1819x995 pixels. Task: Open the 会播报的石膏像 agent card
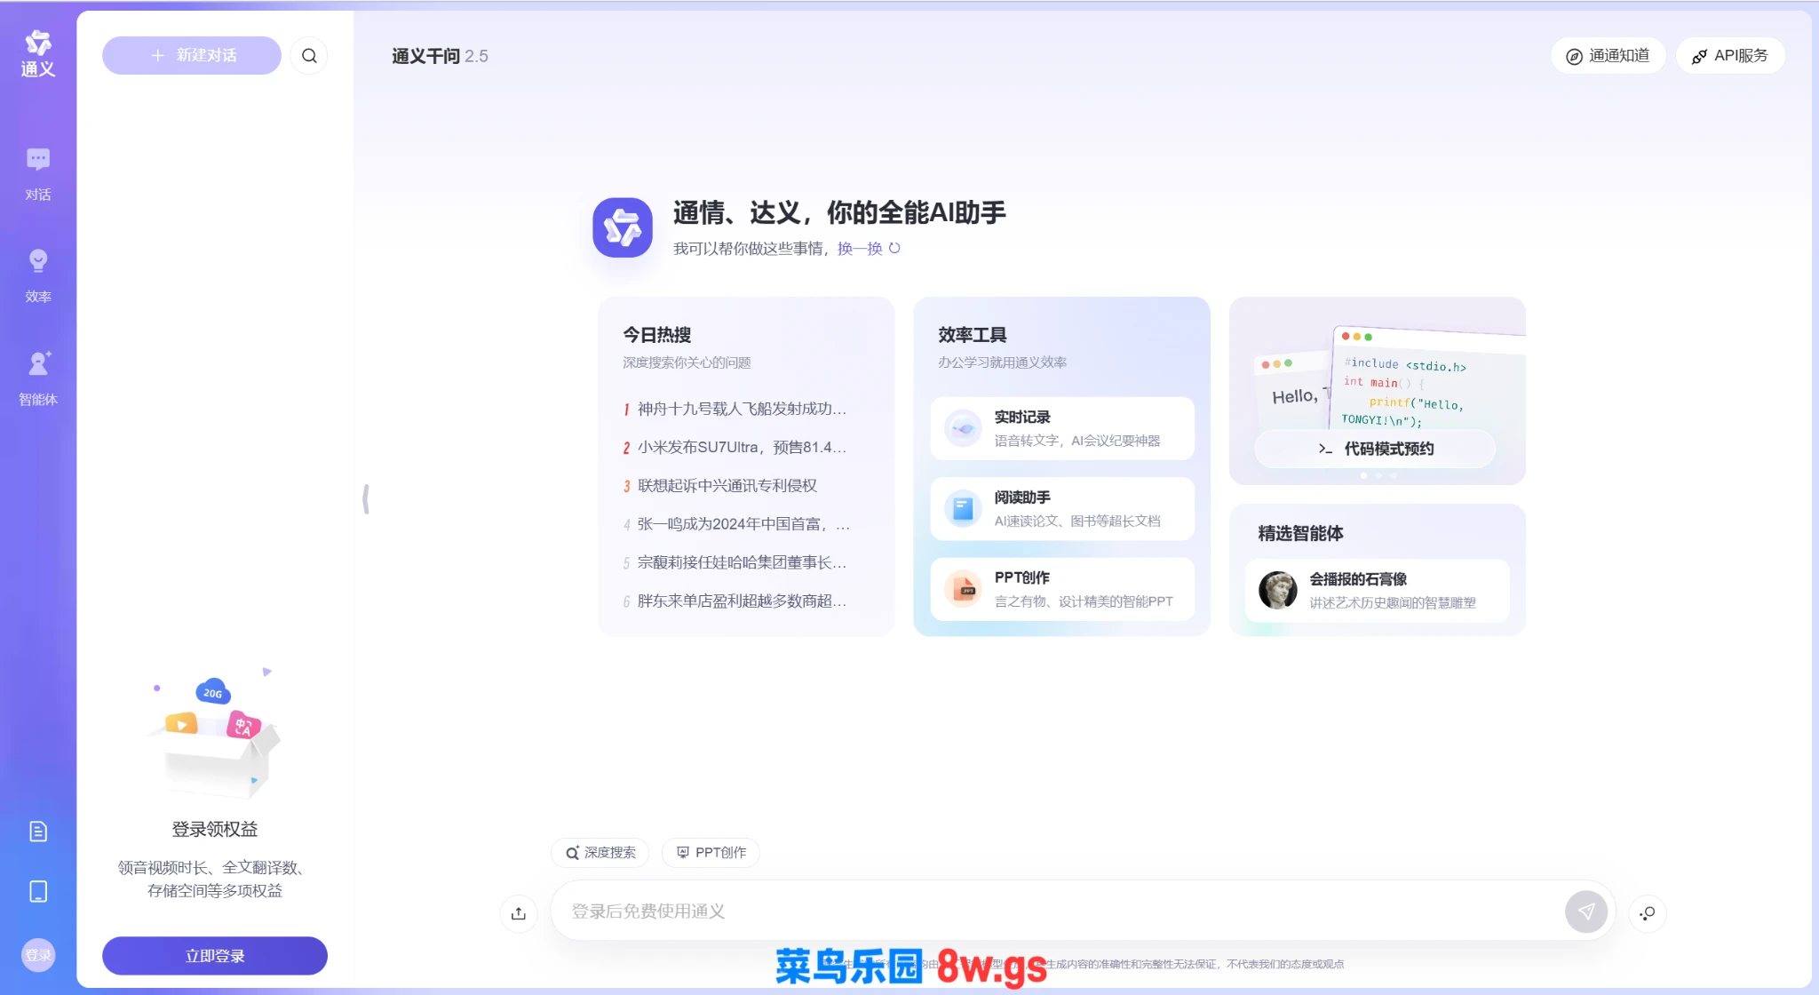coord(1378,590)
